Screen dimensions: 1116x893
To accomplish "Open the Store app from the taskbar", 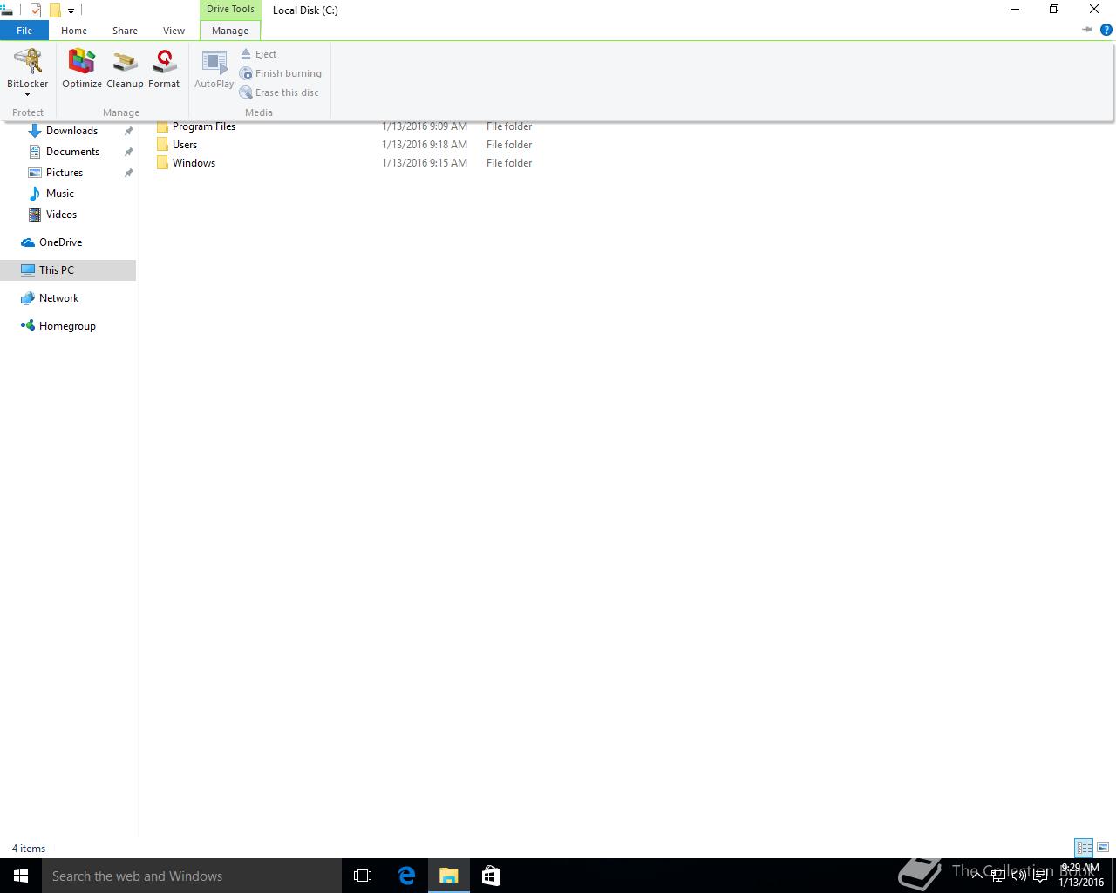I will (491, 876).
